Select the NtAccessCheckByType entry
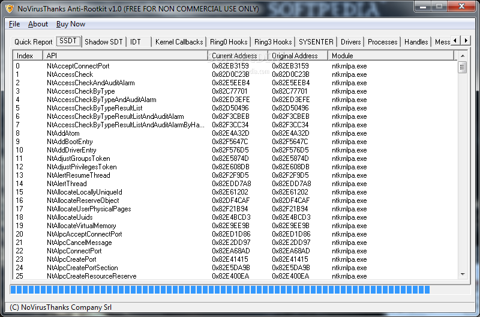This screenshot has width=480, height=317. 235,91
